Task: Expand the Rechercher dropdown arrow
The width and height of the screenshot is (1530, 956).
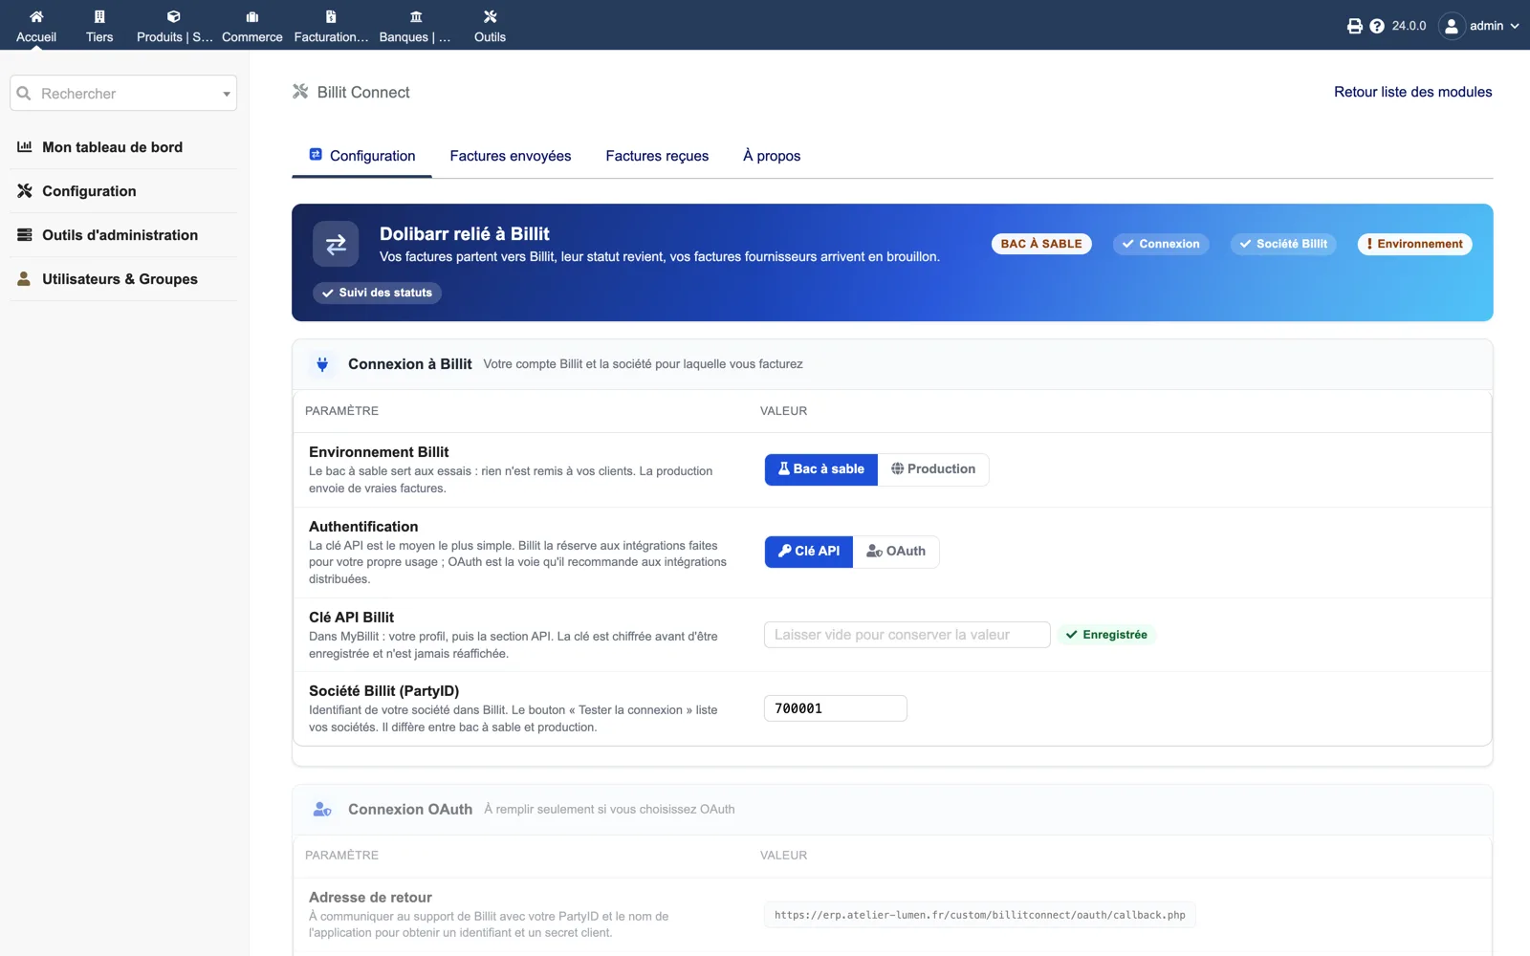Action: coord(227,94)
